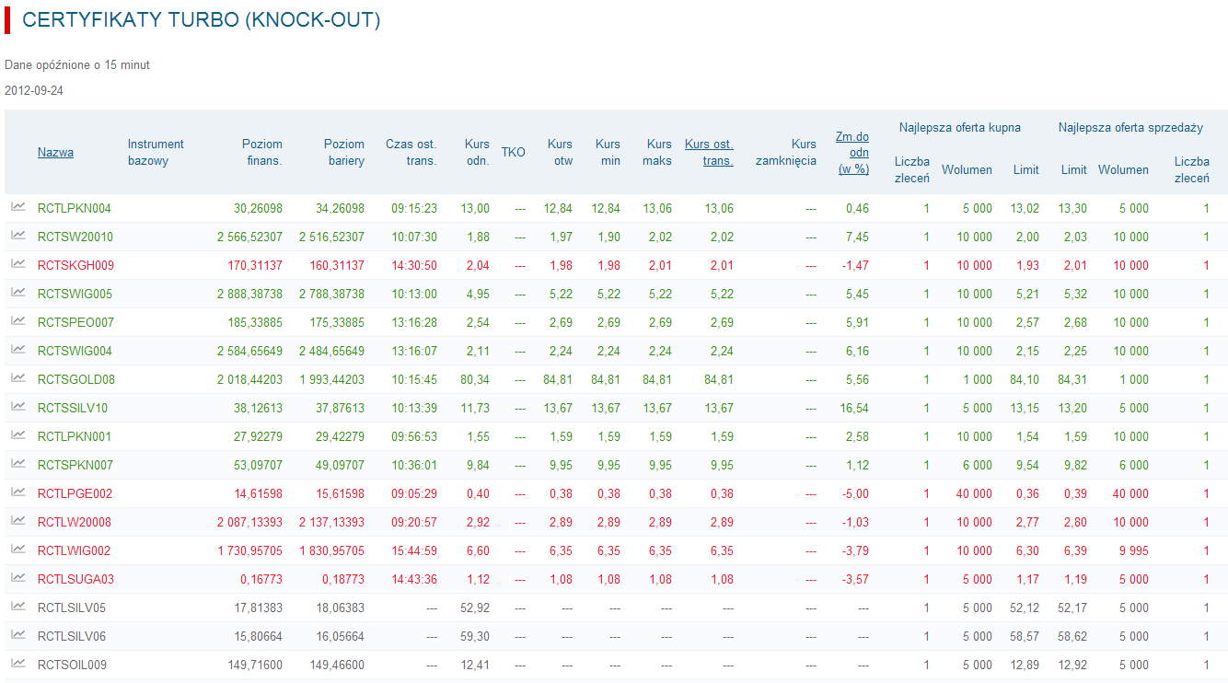1228x683 pixels.
Task: Select the buy volume 40 000 for RCTLPGE002
Action: [x=974, y=494]
